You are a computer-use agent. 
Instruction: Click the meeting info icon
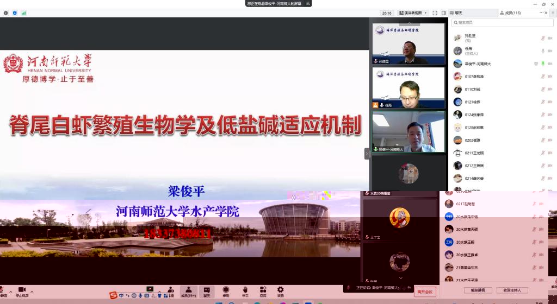[6, 12]
